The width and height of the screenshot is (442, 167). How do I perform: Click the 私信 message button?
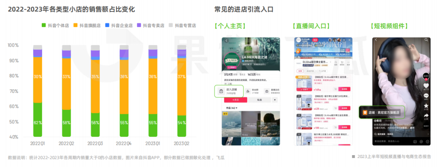point(259,100)
